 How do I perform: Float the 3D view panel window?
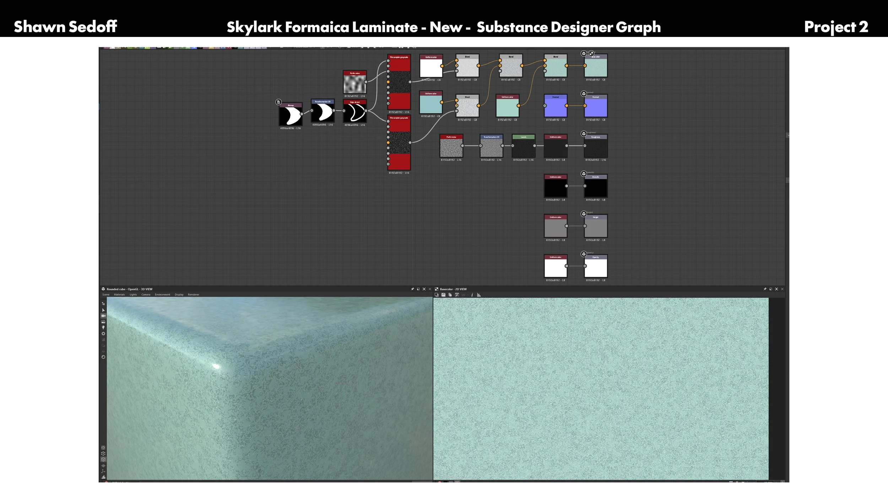click(x=418, y=289)
